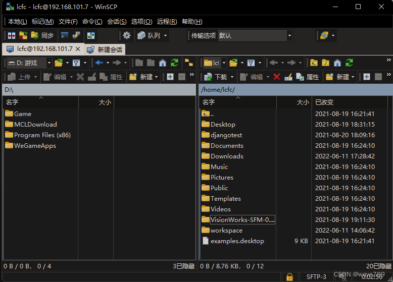Viewport: 393px width, 282px height.
Task: Click the remote 编辑 edit button
Action: pos(252,77)
